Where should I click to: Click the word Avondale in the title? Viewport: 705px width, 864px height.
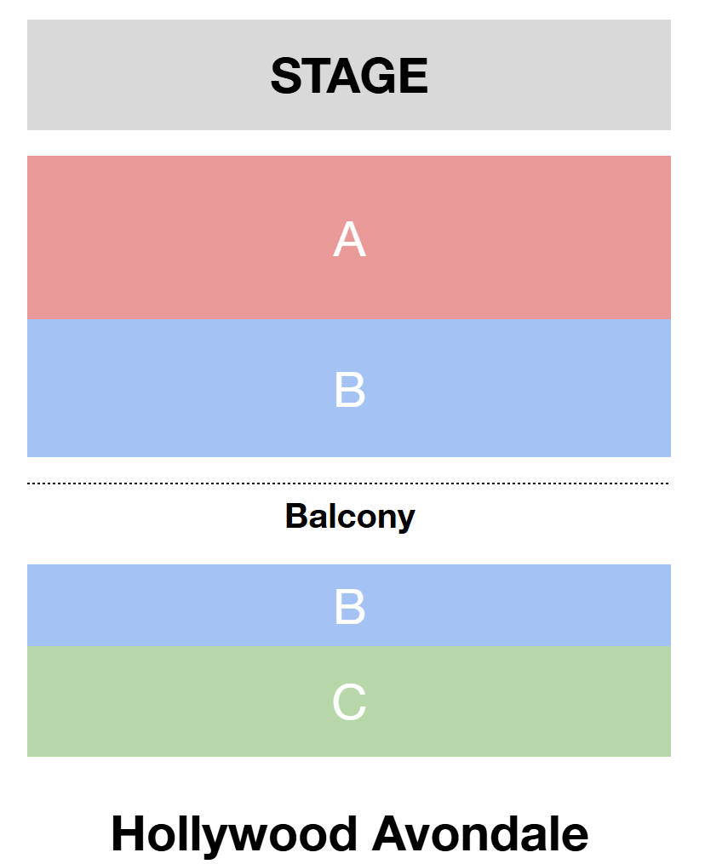pyautogui.click(x=479, y=833)
